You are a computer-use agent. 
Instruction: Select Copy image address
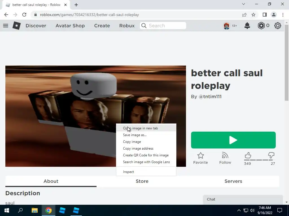pyautogui.click(x=146, y=148)
